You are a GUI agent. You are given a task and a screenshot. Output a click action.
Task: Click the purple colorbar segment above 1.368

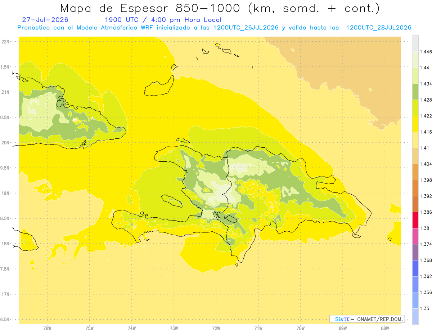pos(415,252)
